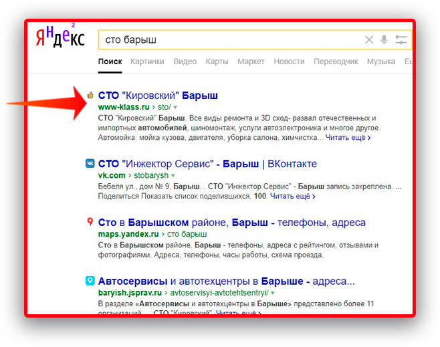Expand dropdown arrow next to baryish.jsprav.ru path
This screenshot has width=440, height=347.
[273, 293]
